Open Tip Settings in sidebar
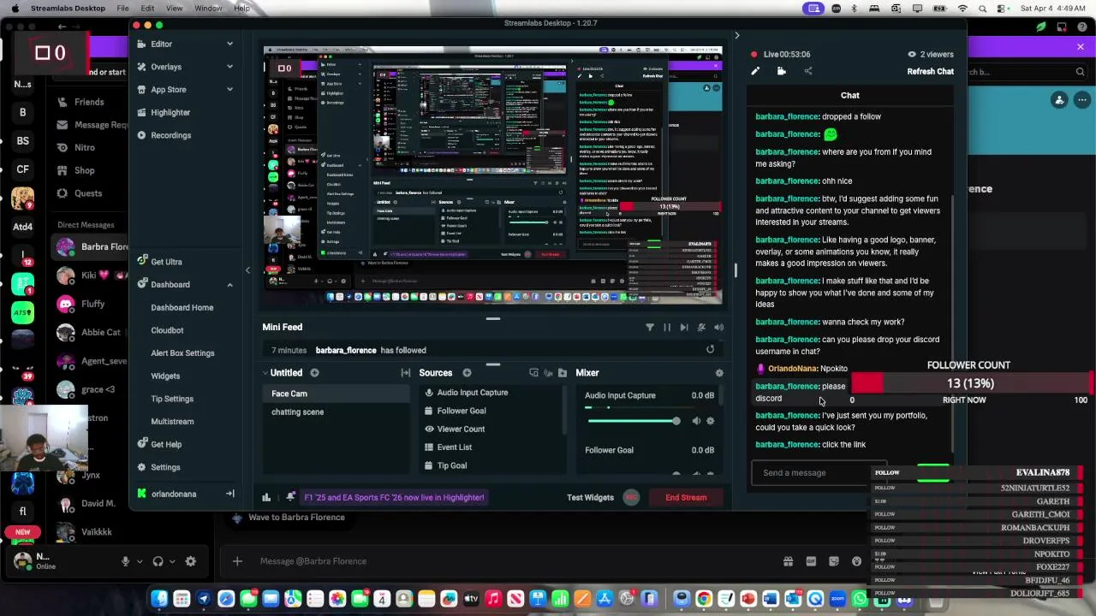This screenshot has height=616, width=1096. [172, 399]
